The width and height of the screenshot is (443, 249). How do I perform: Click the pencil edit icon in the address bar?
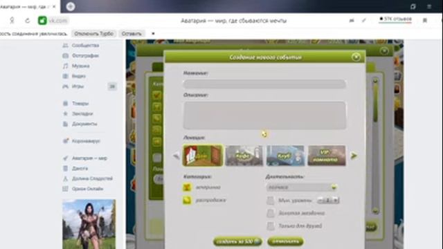pos(364,20)
